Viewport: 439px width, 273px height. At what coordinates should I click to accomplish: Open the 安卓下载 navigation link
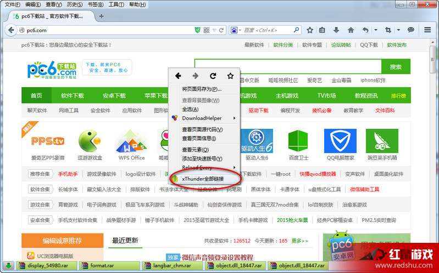pyautogui.click(x=114, y=95)
